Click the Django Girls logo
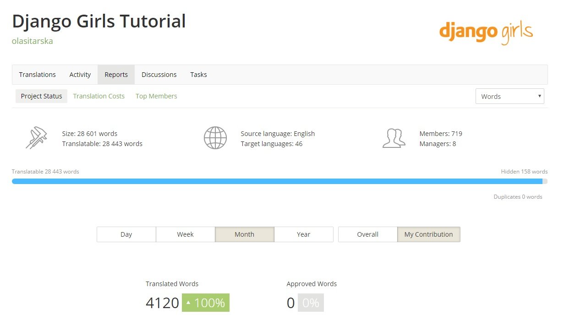The height and width of the screenshot is (331, 564). coord(486,33)
